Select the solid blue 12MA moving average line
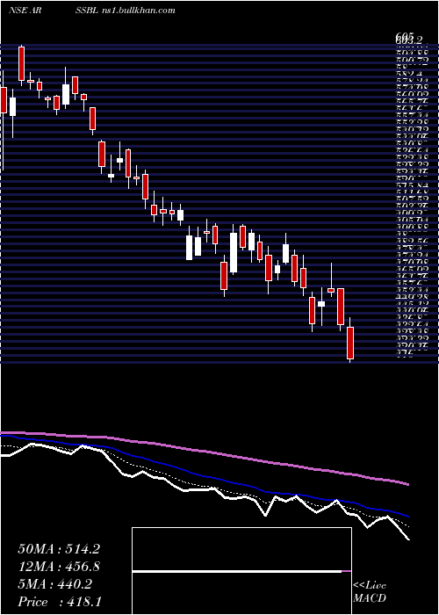This screenshot has height=615, width=439. click(x=204, y=477)
